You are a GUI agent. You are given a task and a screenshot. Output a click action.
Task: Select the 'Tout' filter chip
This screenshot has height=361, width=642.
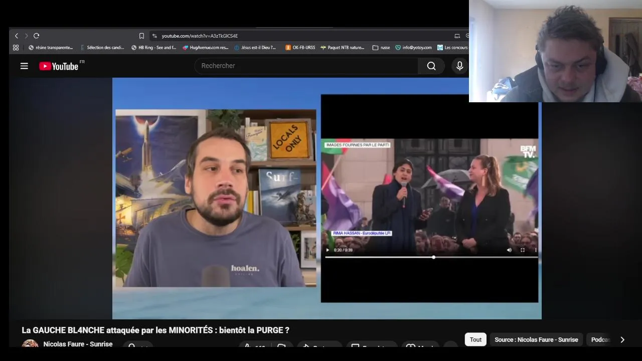pos(475,339)
